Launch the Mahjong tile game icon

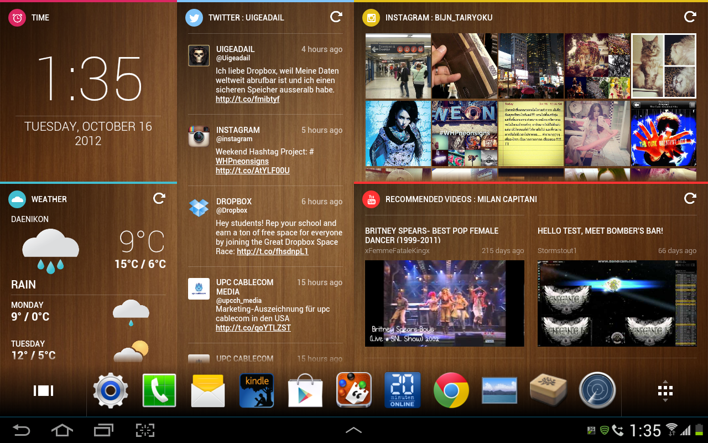coord(549,390)
